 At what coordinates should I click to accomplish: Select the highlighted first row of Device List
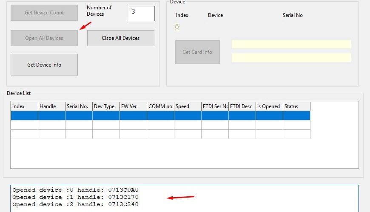pos(160,115)
